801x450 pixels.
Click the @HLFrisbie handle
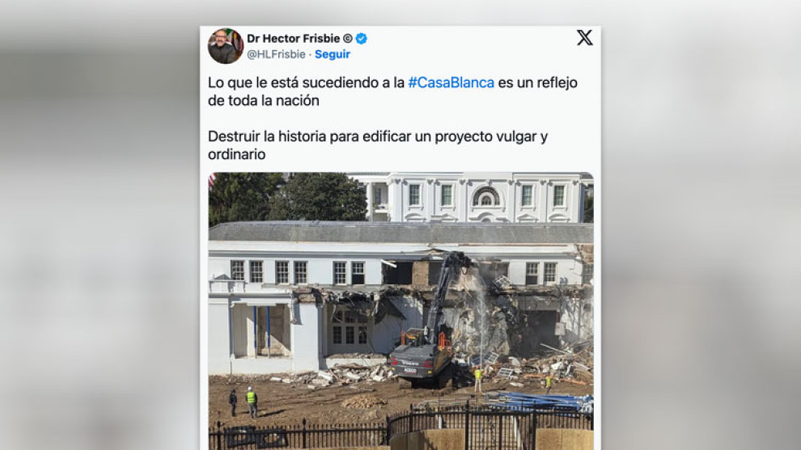pyautogui.click(x=276, y=54)
